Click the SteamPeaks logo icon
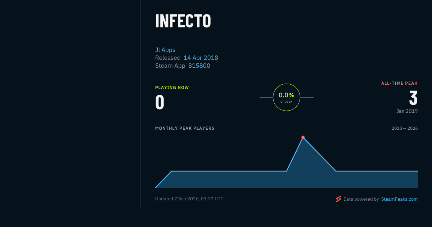Image resolution: width=432 pixels, height=227 pixels. 338,199
